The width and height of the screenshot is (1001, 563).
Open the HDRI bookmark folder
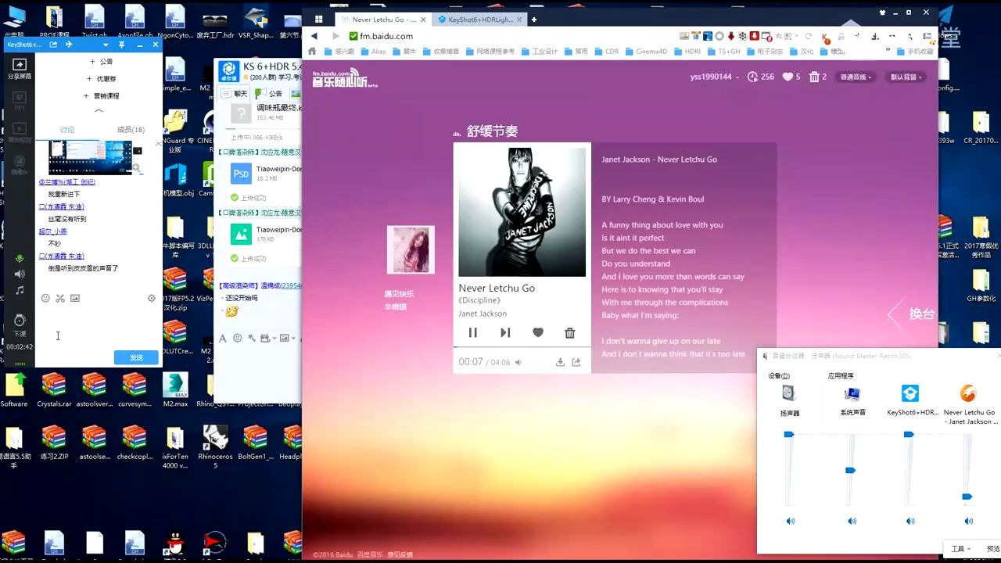click(686, 52)
